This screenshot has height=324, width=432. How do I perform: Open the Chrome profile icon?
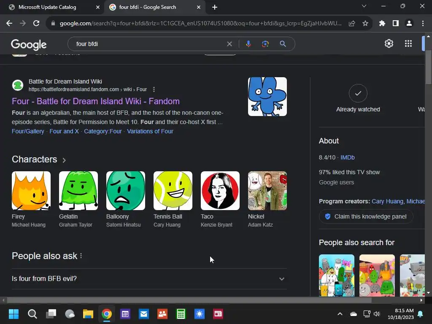click(x=409, y=24)
